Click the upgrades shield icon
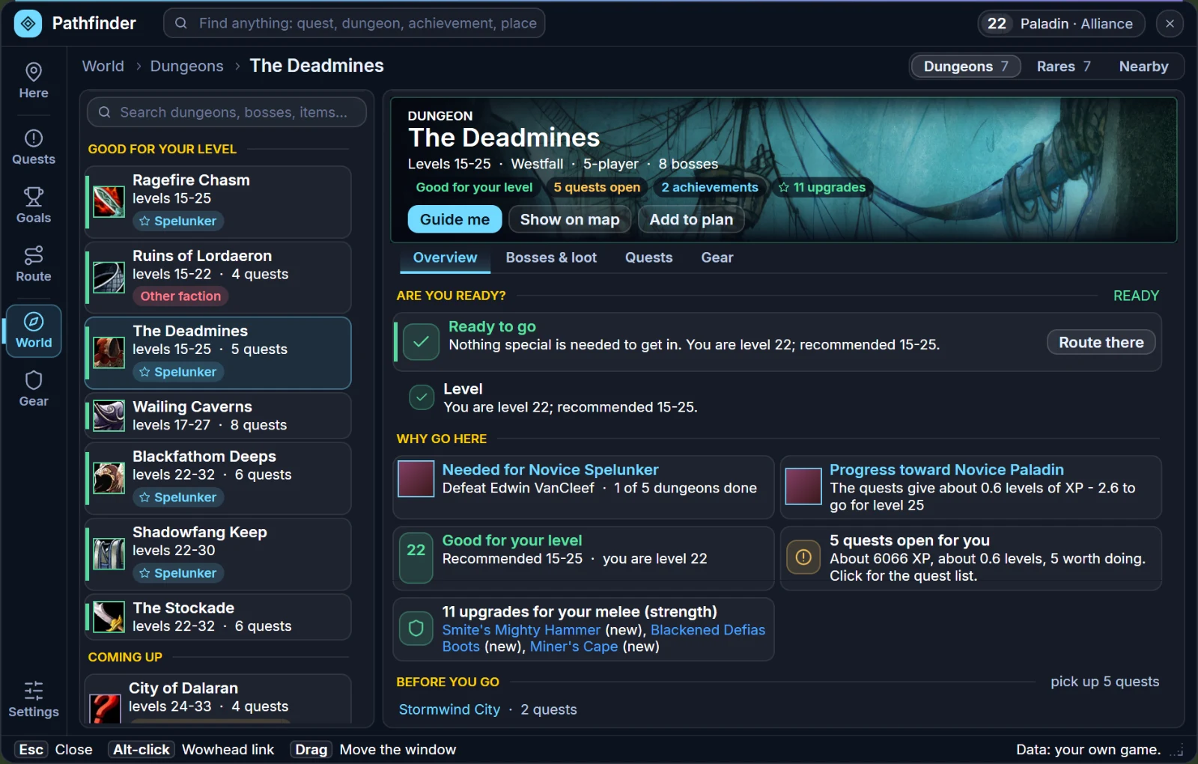Screen dimensions: 1198x764 [416, 629]
